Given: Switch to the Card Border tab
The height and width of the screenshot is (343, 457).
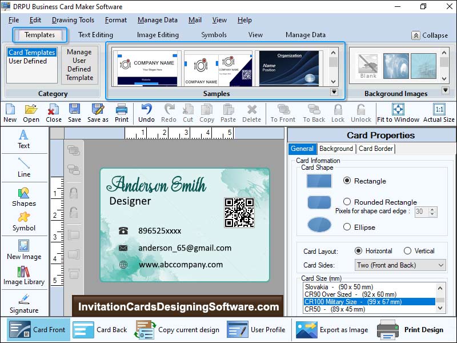Looking at the screenshot, I should [375, 149].
